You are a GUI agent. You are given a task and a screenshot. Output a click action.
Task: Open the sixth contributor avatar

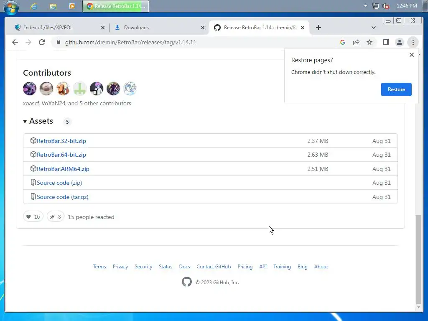(x=113, y=89)
